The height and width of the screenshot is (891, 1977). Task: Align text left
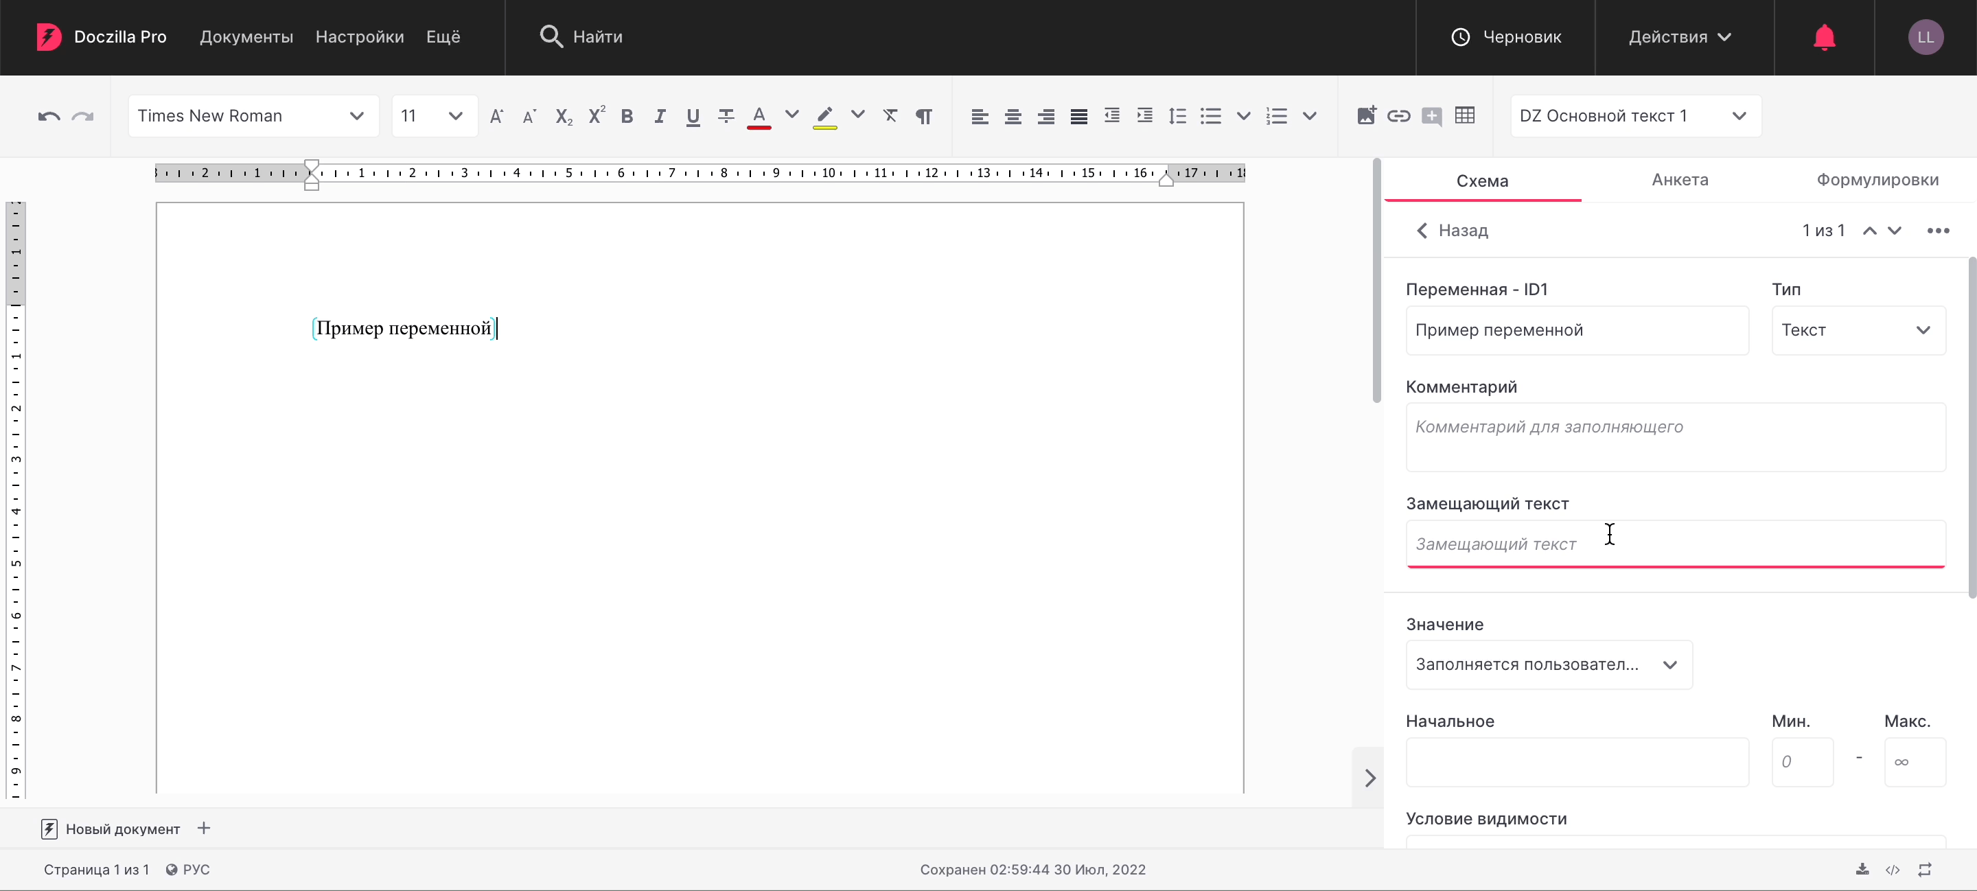tap(980, 117)
